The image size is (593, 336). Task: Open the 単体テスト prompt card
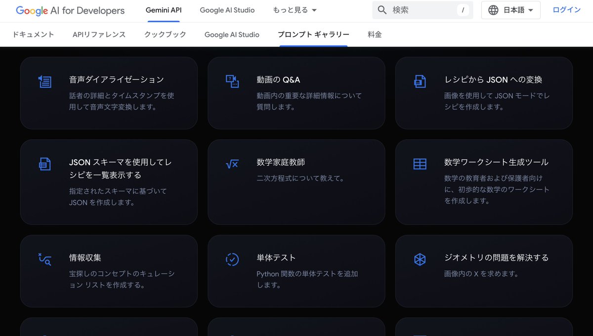click(296, 270)
